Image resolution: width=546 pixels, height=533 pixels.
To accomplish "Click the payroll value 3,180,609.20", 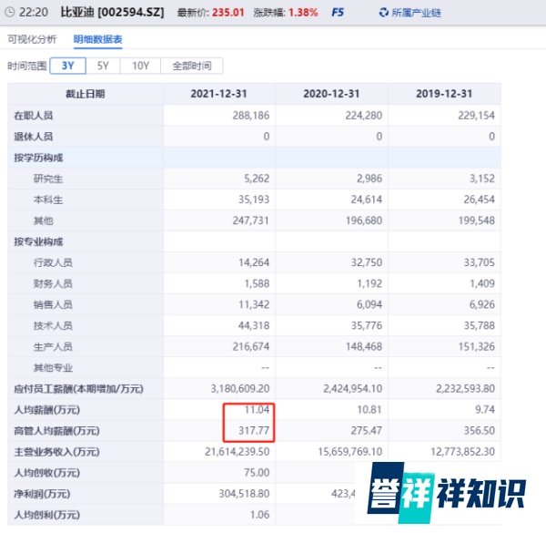I will pyautogui.click(x=240, y=389).
